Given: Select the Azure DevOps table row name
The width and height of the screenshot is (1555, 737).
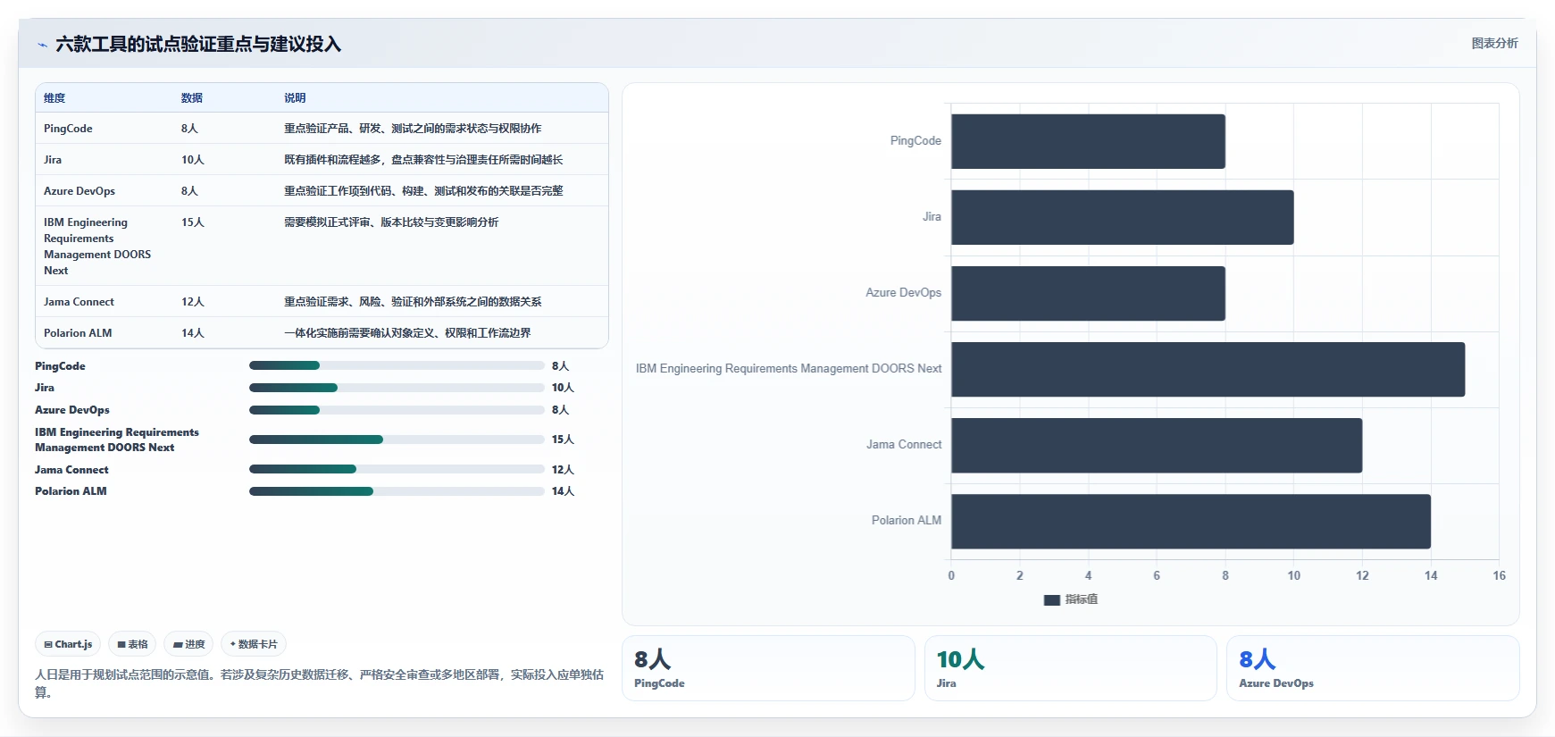Looking at the screenshot, I should tap(79, 191).
